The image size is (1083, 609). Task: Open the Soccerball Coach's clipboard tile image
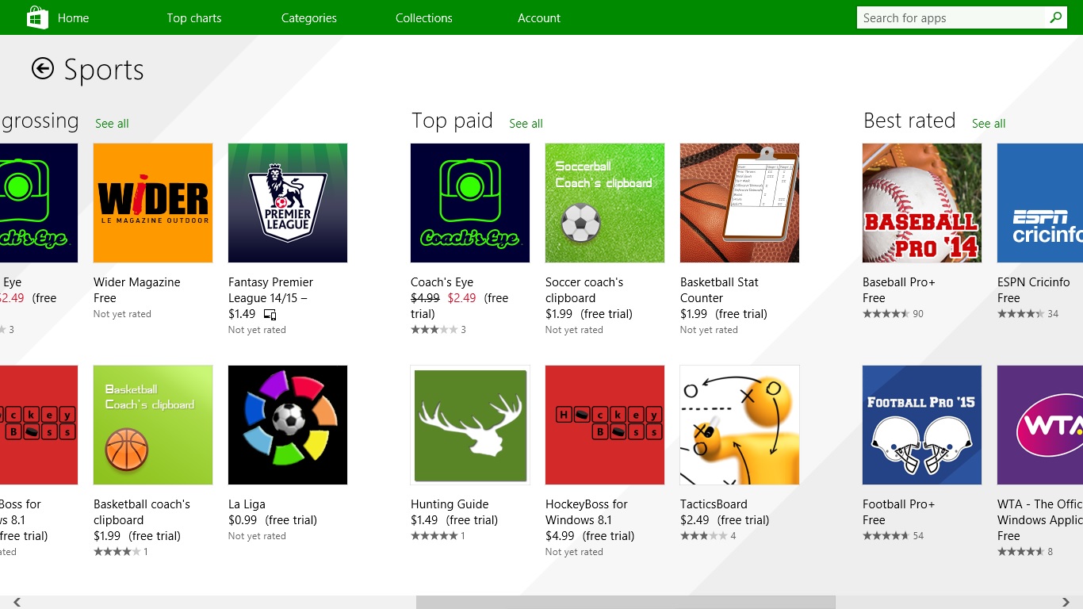[x=605, y=203]
